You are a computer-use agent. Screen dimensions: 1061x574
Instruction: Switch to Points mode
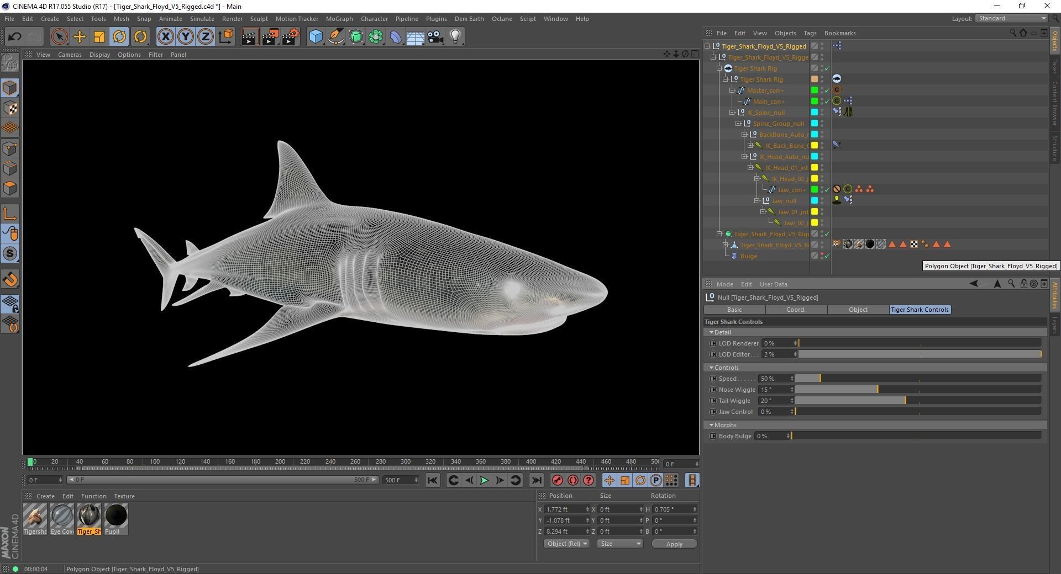click(10, 148)
